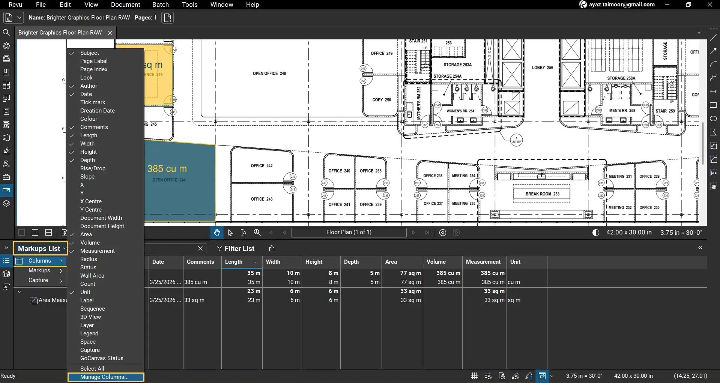Screen dimensions: 720x383
Task: Select the Rectangle markup tool
Action: pos(713,105)
